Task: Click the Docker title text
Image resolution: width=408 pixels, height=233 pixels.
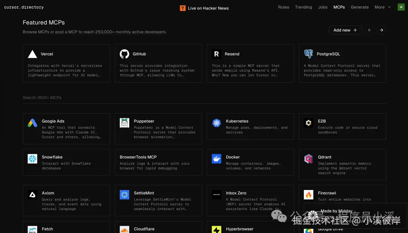Action: [x=233, y=157]
